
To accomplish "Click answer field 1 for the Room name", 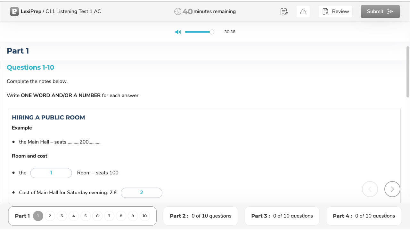I will 51,172.
